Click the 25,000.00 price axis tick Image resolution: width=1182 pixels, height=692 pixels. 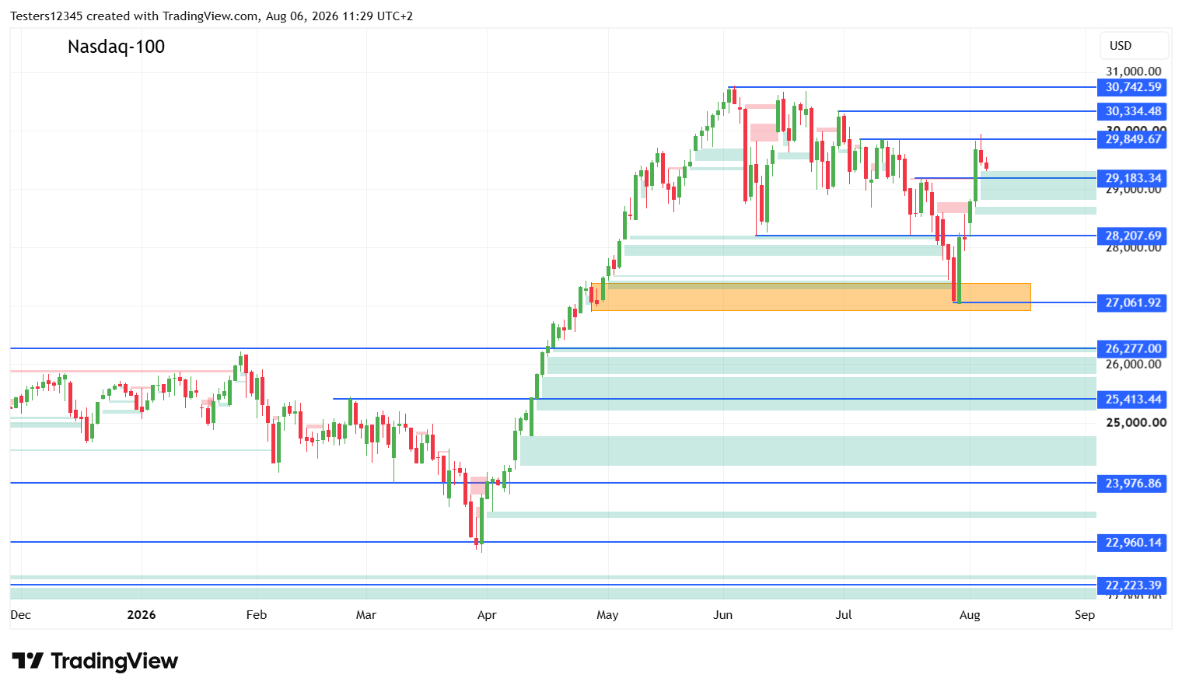[1136, 422]
